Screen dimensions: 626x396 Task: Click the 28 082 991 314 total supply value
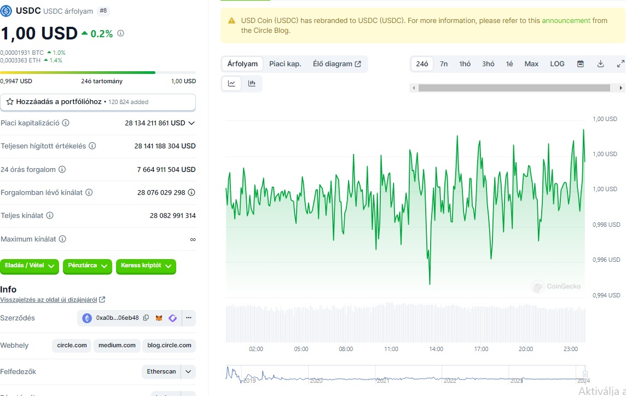(x=173, y=216)
